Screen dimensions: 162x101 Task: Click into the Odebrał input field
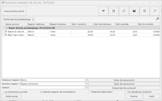52,87
